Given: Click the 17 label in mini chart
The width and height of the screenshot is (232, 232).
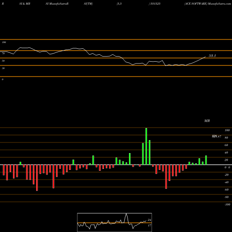Looking at the screenshot, I should (x=149, y=226).
